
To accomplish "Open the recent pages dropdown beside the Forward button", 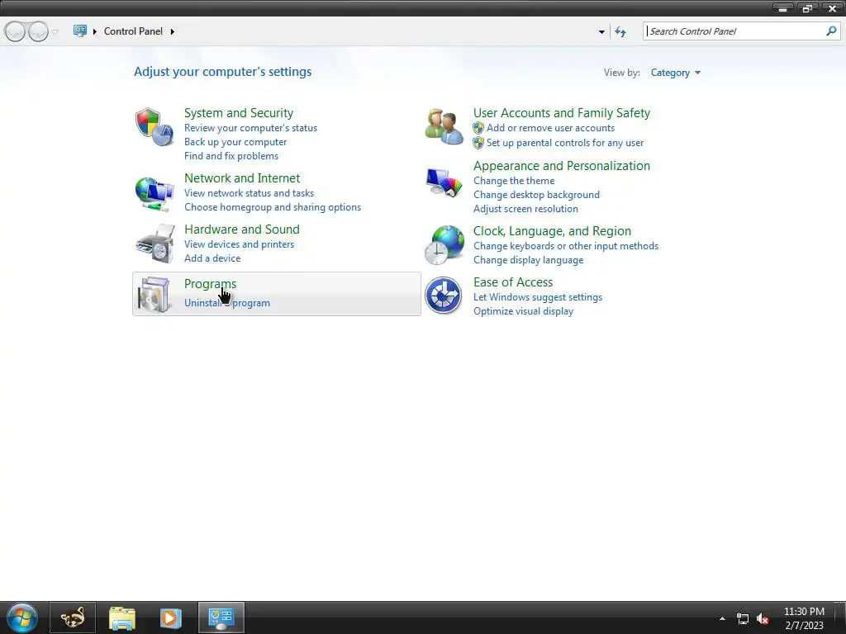I will (x=55, y=32).
